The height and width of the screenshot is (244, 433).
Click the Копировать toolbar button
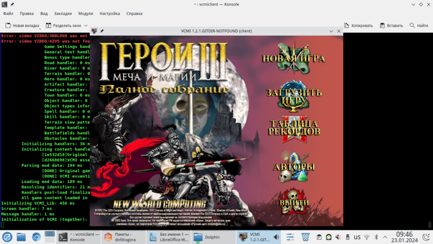tap(359, 25)
